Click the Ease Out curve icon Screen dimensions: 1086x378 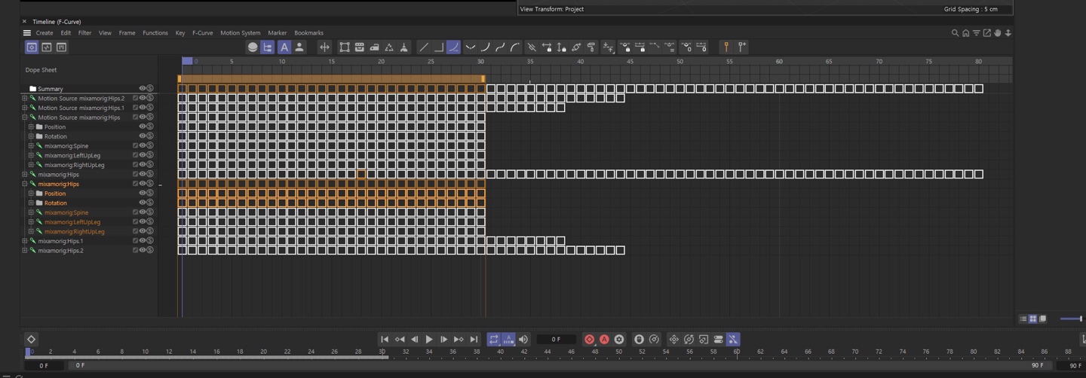516,47
